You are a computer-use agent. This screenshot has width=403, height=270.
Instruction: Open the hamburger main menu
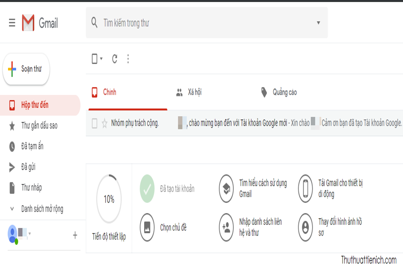pyautogui.click(x=12, y=23)
